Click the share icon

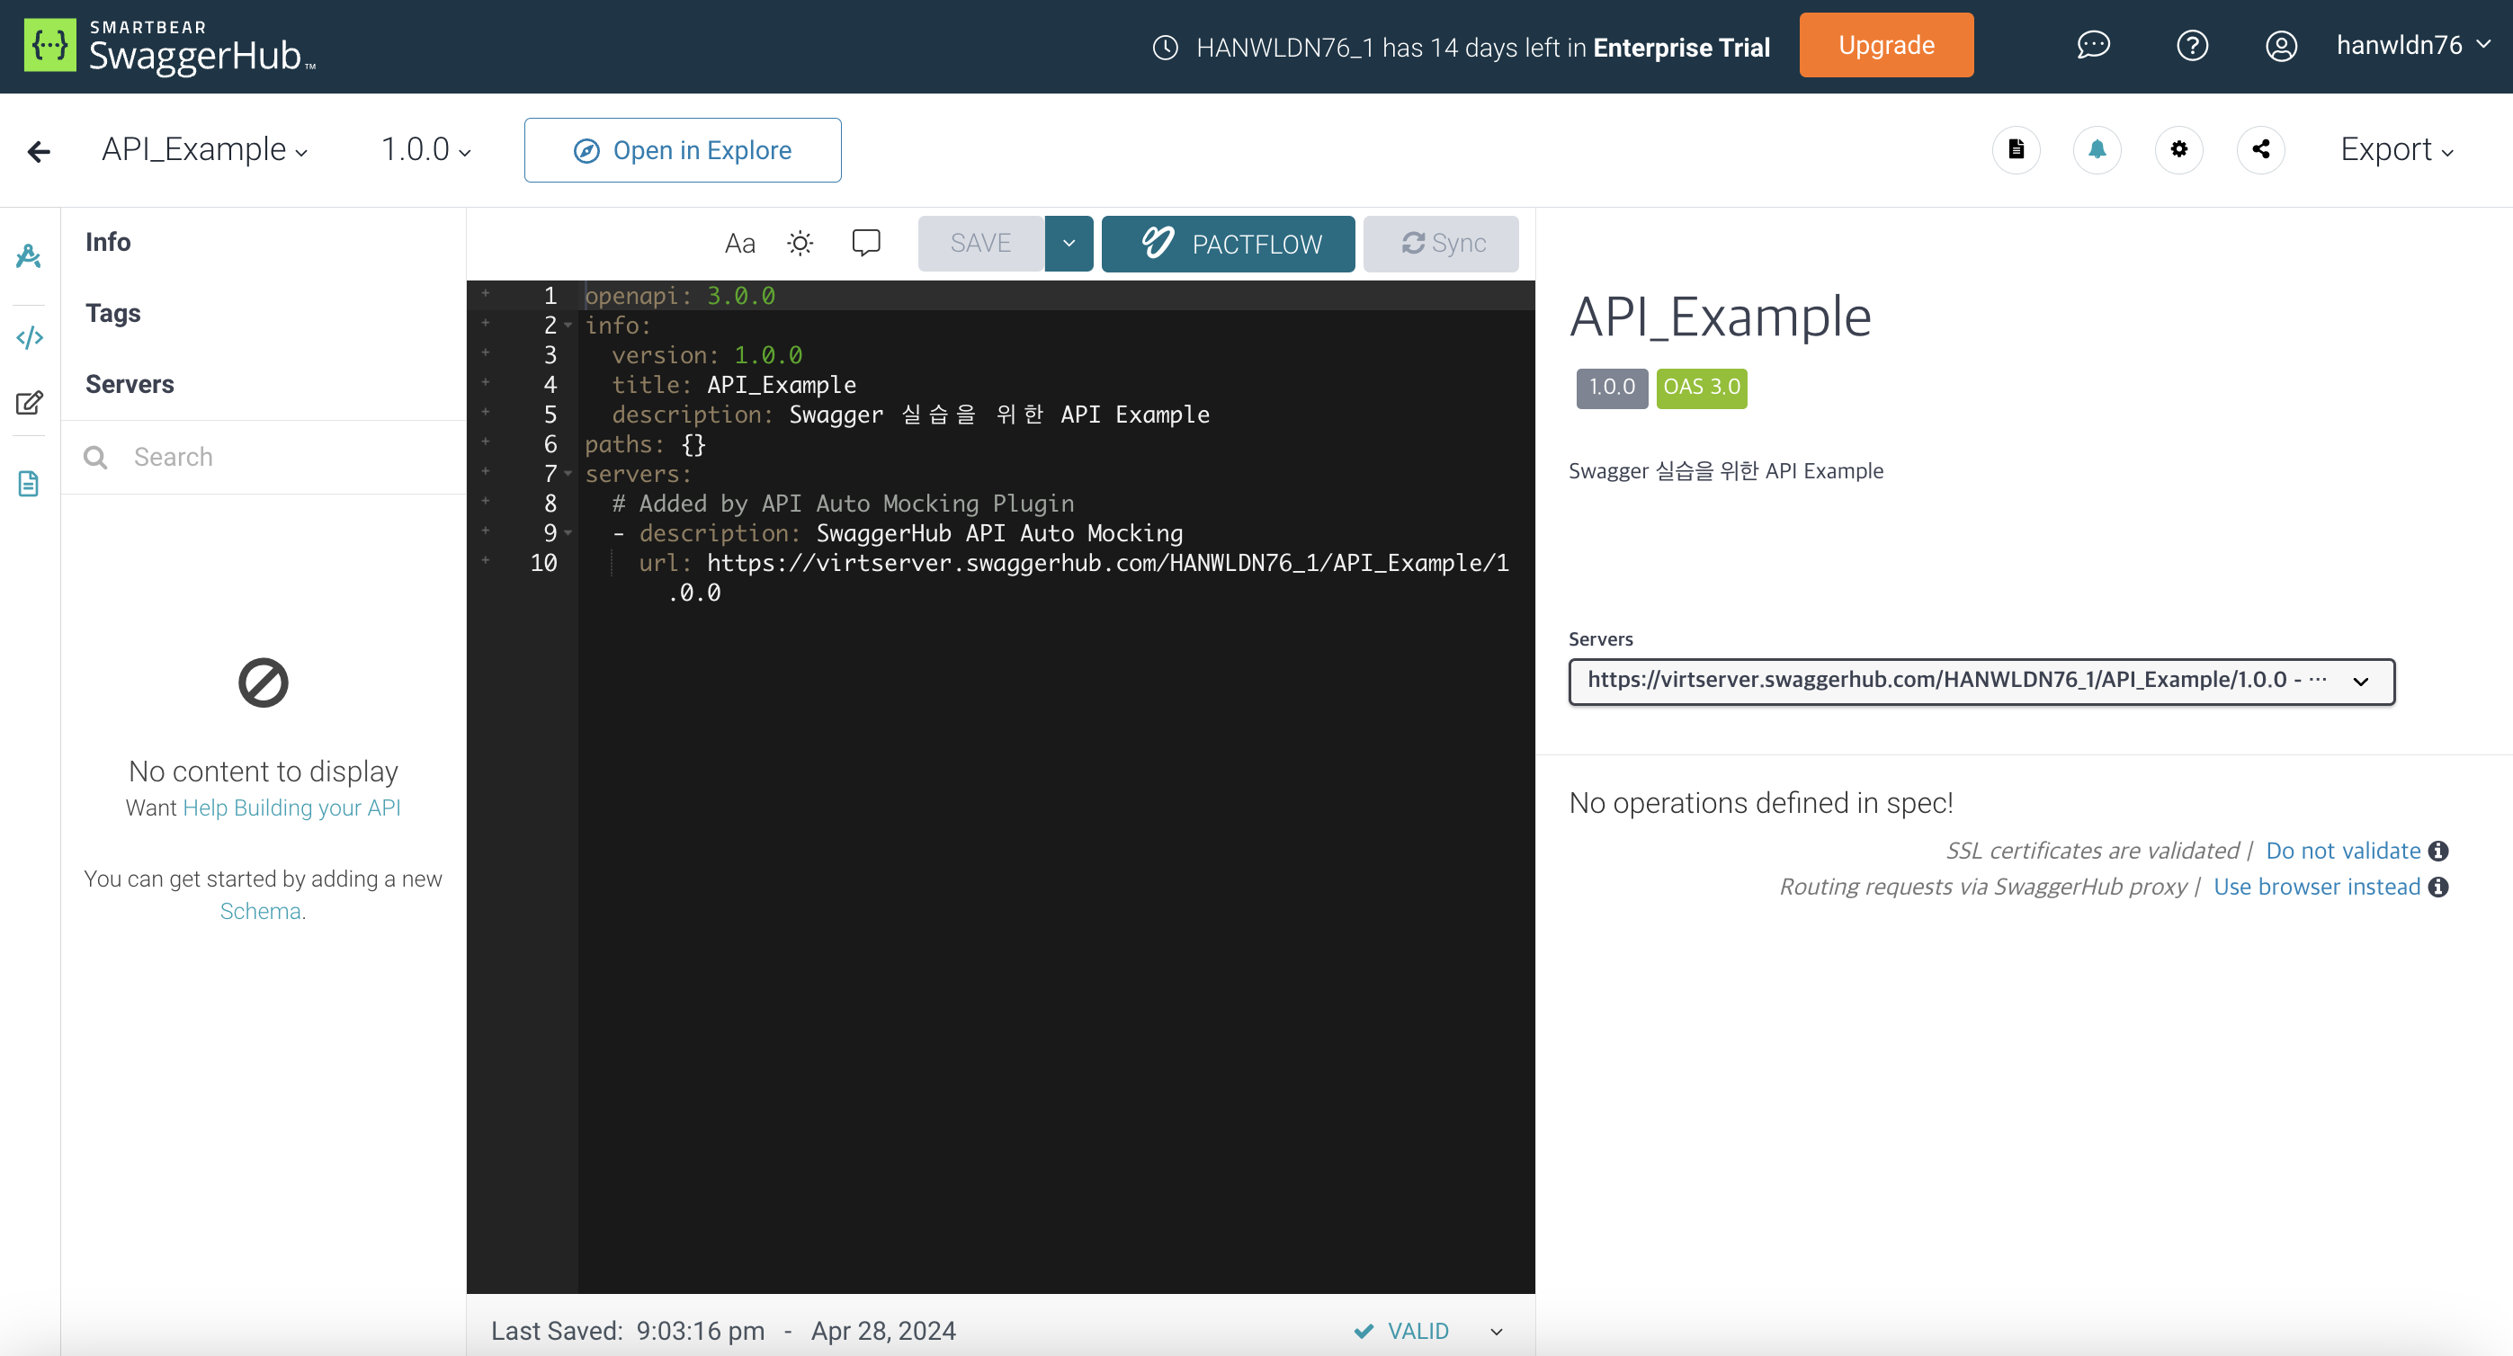click(2260, 149)
